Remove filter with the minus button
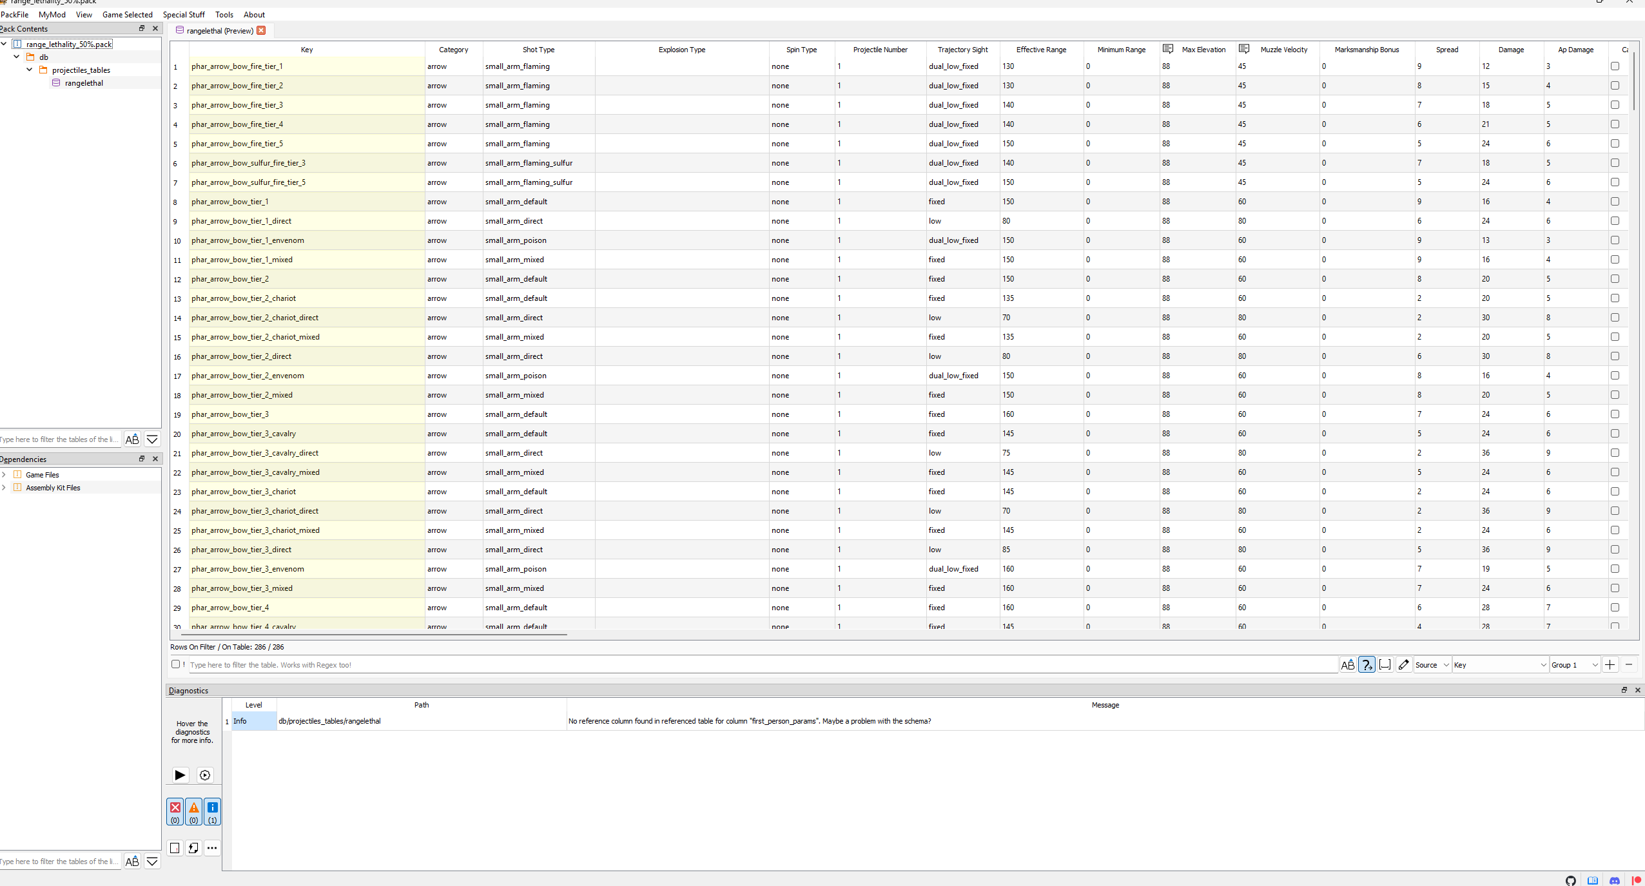This screenshot has height=886, width=1645. pos(1629,664)
